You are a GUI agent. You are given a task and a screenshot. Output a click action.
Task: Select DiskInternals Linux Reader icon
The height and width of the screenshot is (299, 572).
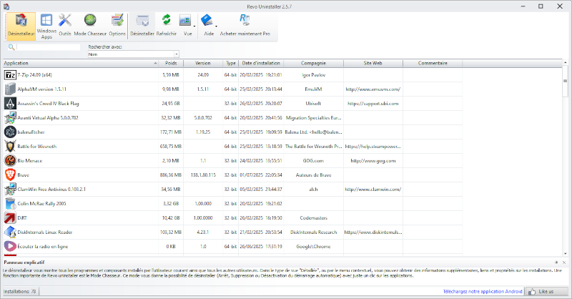tap(10, 232)
